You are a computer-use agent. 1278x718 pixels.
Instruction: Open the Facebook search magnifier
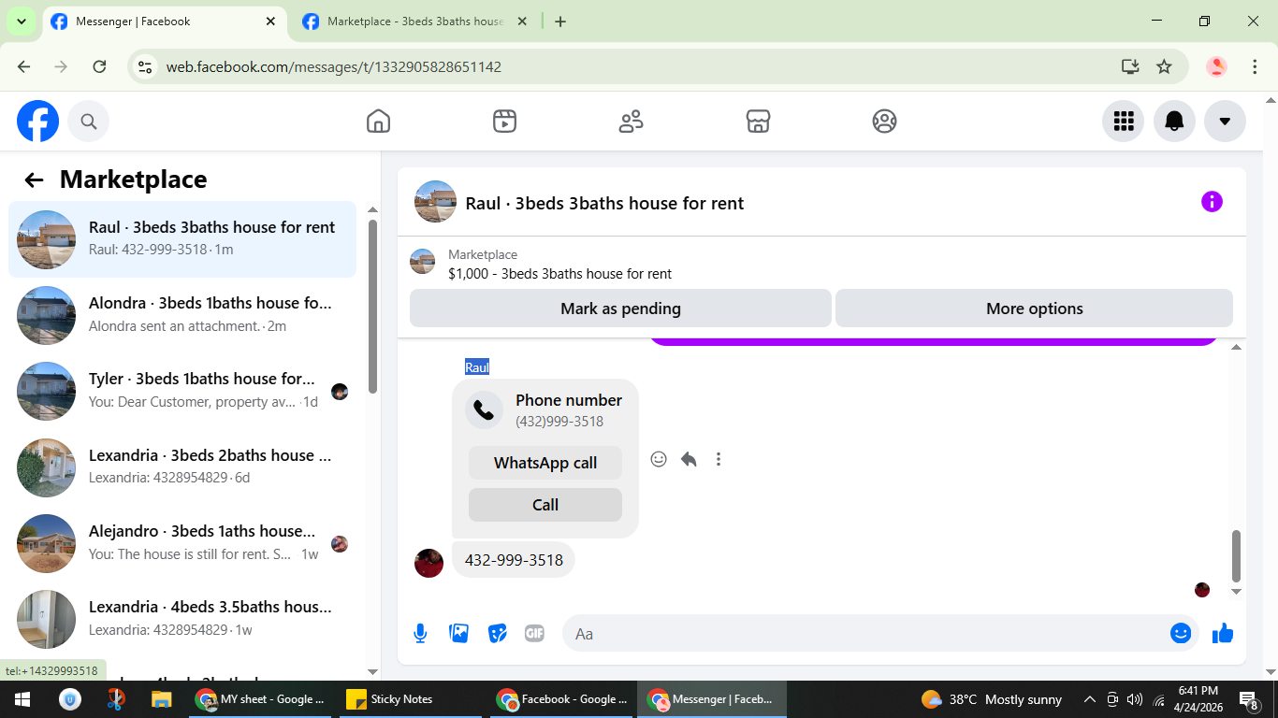point(89,122)
